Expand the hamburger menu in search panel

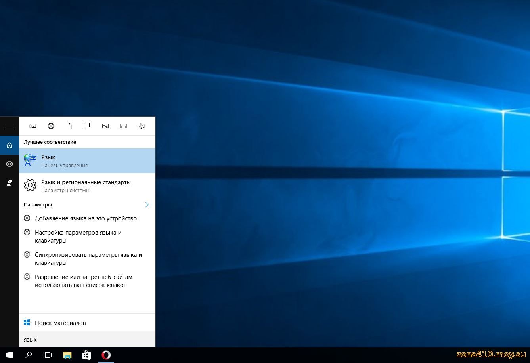pyautogui.click(x=10, y=126)
